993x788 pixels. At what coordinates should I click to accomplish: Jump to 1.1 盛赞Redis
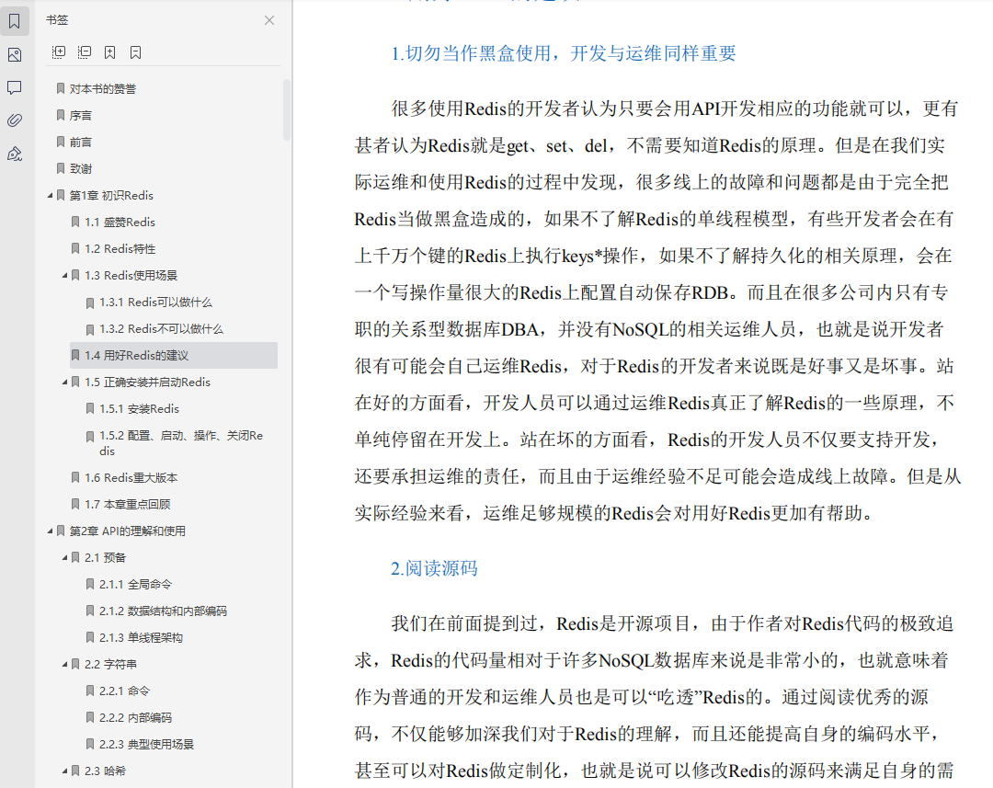click(120, 223)
